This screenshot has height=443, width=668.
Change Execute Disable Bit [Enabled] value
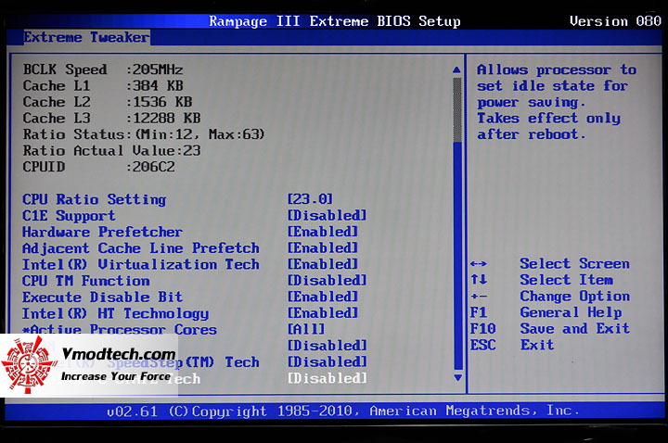coord(323,297)
